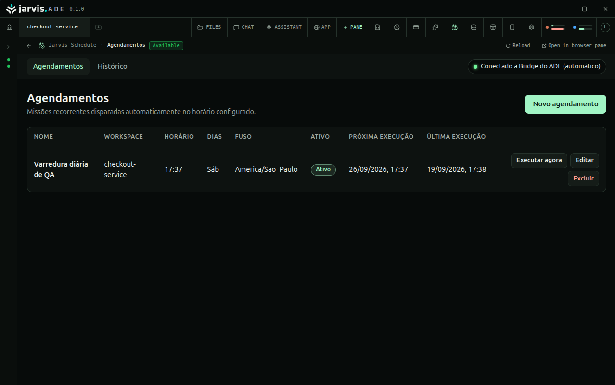This screenshot has width=615, height=385.
Task: Click the última execução 19/09/2026, 17:38
Action: tap(457, 169)
